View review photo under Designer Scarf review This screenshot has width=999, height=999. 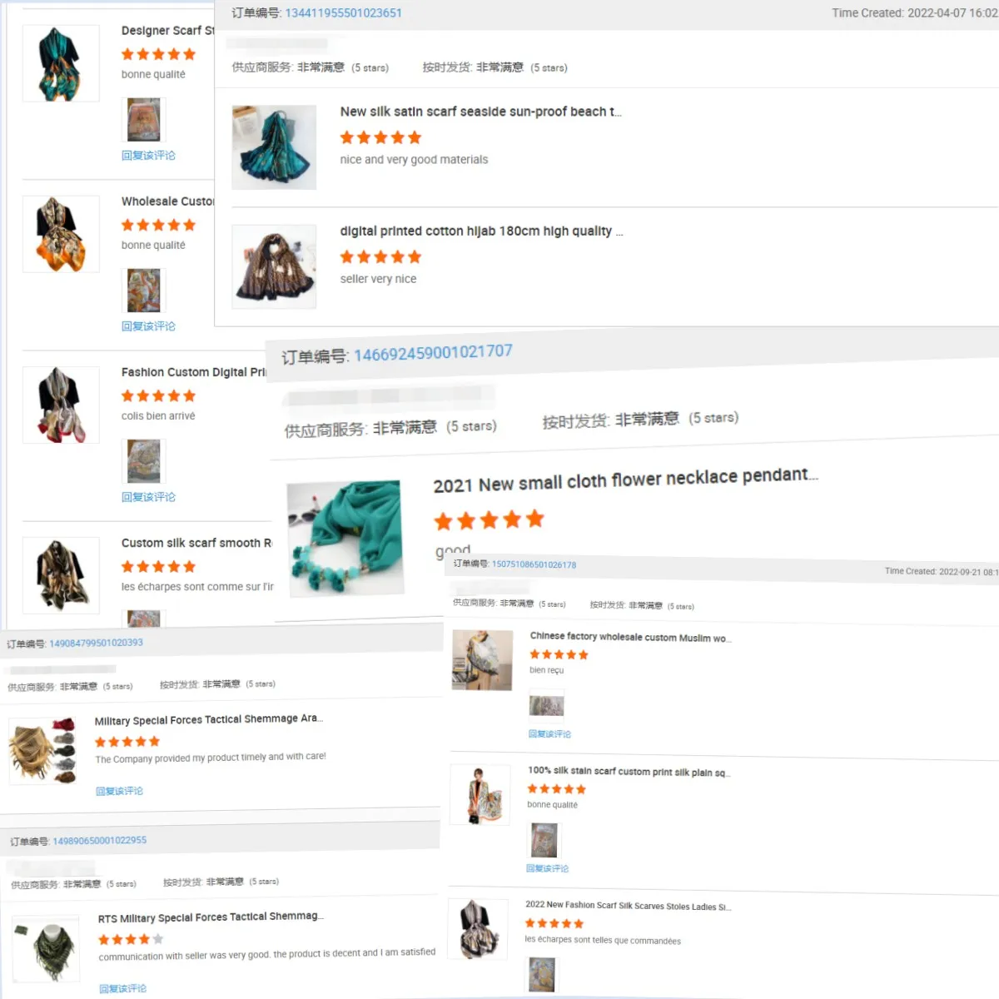pyautogui.click(x=144, y=120)
